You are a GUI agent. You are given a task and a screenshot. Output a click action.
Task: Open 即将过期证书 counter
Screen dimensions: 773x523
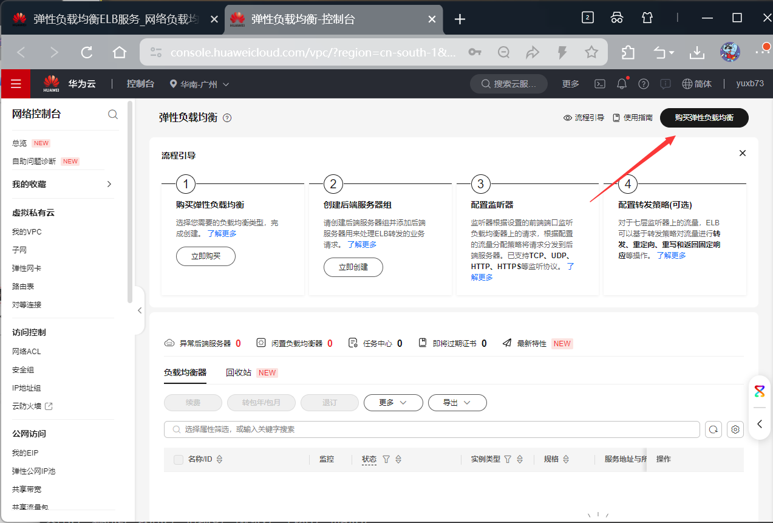453,343
